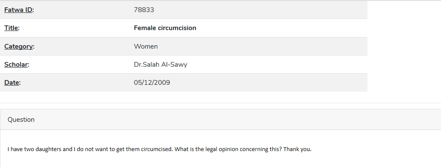Click scholar name Dr.Salah Al-Sawy

pos(160,65)
